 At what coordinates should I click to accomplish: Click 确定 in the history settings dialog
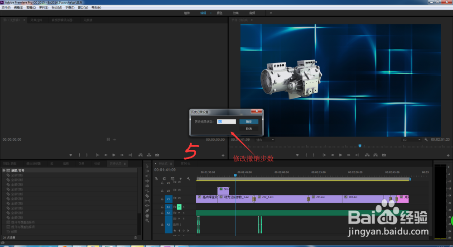point(249,122)
